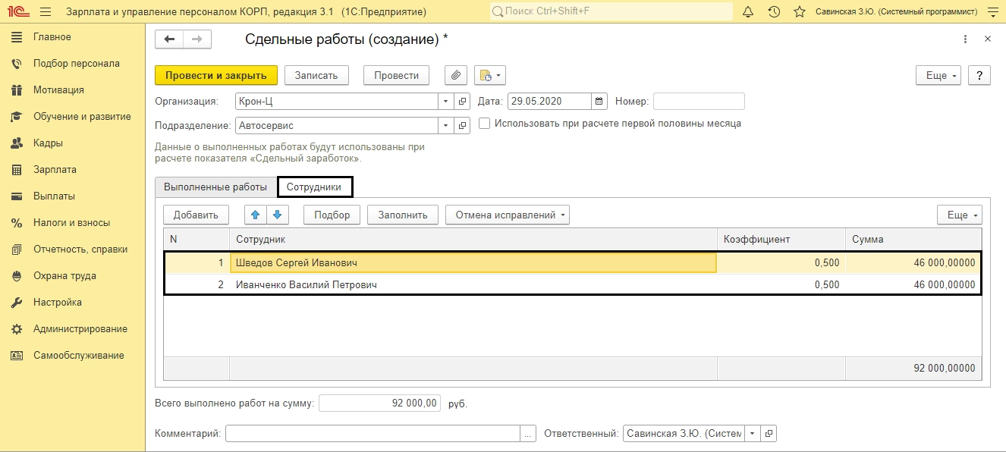The image size is (1006, 452).
Task: Click Добавить to add row
Action: pyautogui.click(x=196, y=215)
